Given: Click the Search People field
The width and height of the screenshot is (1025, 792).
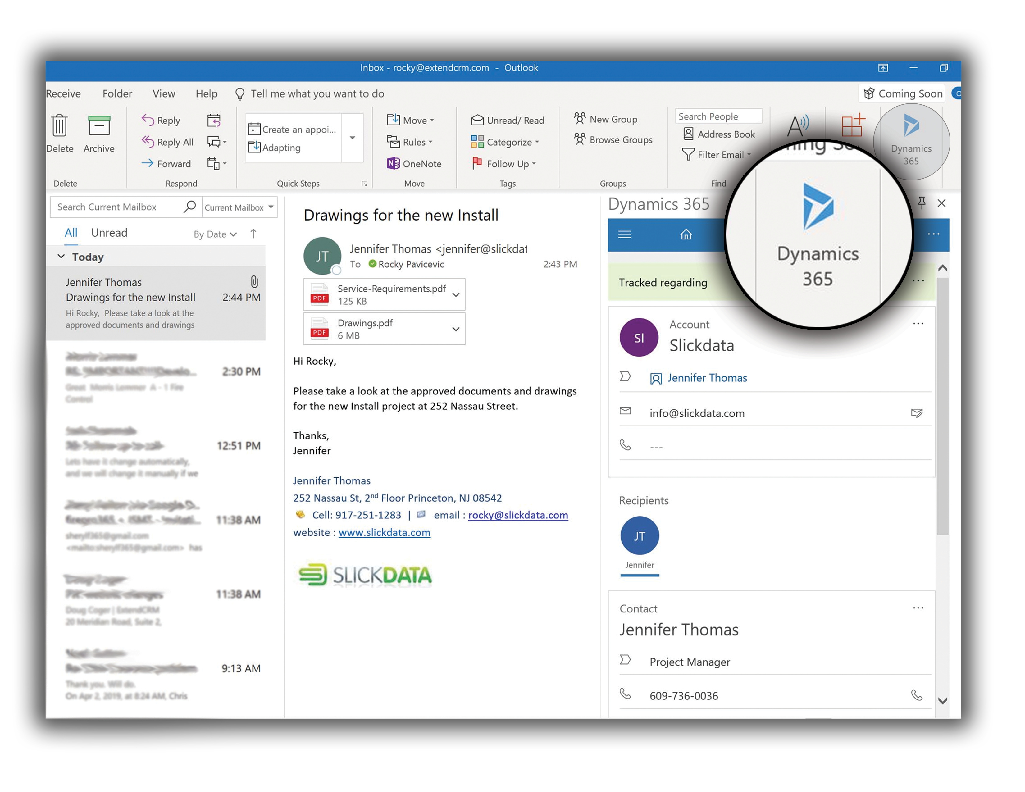Looking at the screenshot, I should [x=718, y=116].
